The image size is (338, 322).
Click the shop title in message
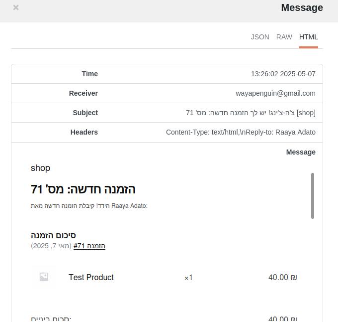coord(40,168)
